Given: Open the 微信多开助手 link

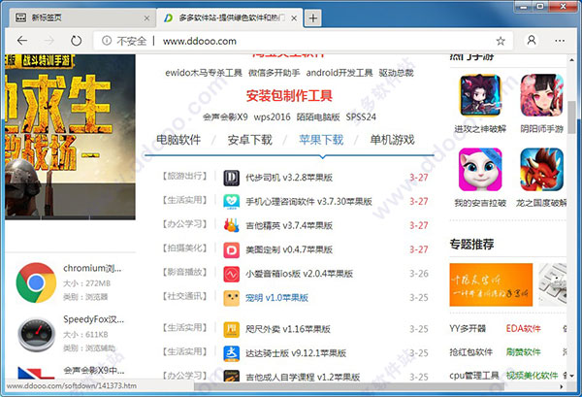Looking at the screenshot, I should (x=274, y=73).
